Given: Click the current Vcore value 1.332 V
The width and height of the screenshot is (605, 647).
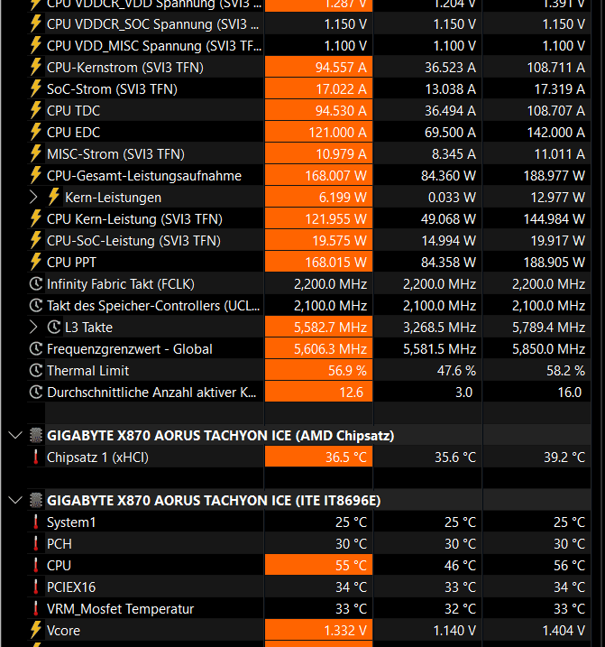Looking at the screenshot, I should pyautogui.click(x=345, y=631).
